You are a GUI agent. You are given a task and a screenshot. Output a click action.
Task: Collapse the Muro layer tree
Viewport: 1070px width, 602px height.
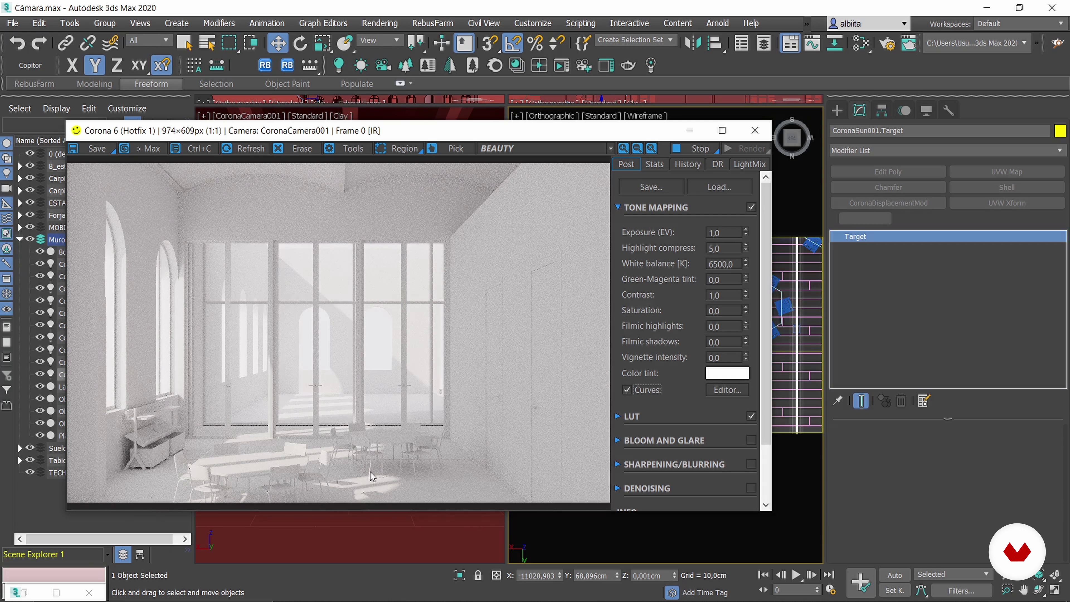click(x=20, y=239)
